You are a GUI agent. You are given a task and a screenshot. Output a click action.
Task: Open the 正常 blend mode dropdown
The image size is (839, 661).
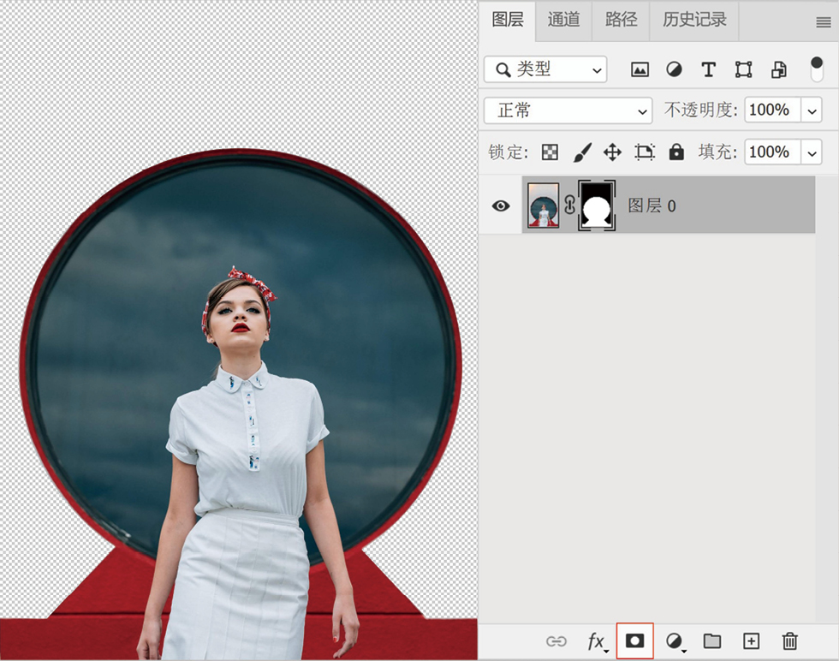pyautogui.click(x=568, y=110)
